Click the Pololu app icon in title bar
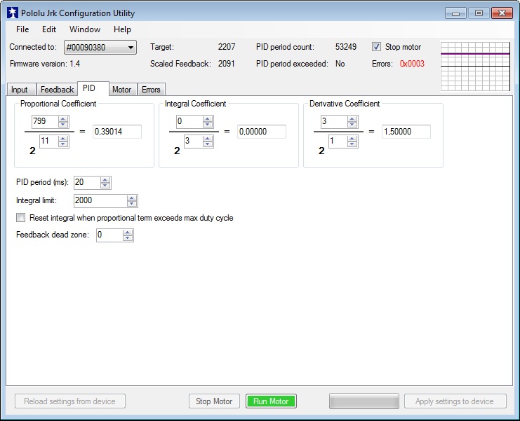This screenshot has height=421, width=520. coord(12,13)
